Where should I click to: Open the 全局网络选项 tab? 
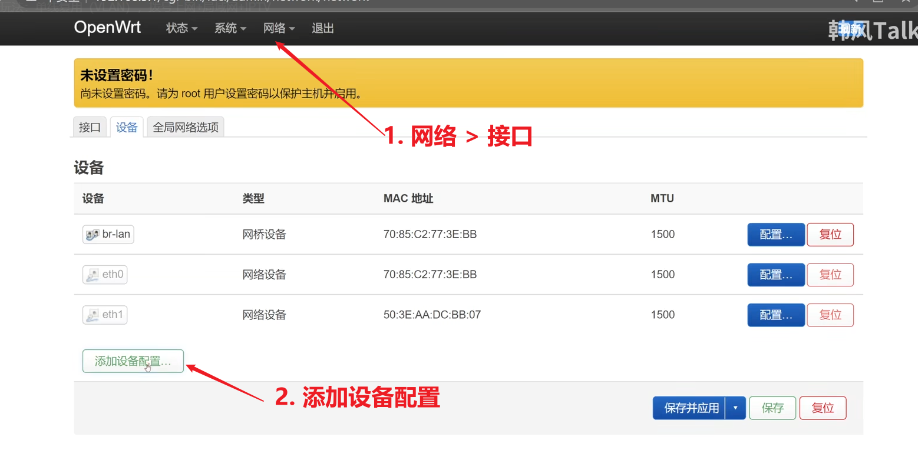[x=186, y=127]
